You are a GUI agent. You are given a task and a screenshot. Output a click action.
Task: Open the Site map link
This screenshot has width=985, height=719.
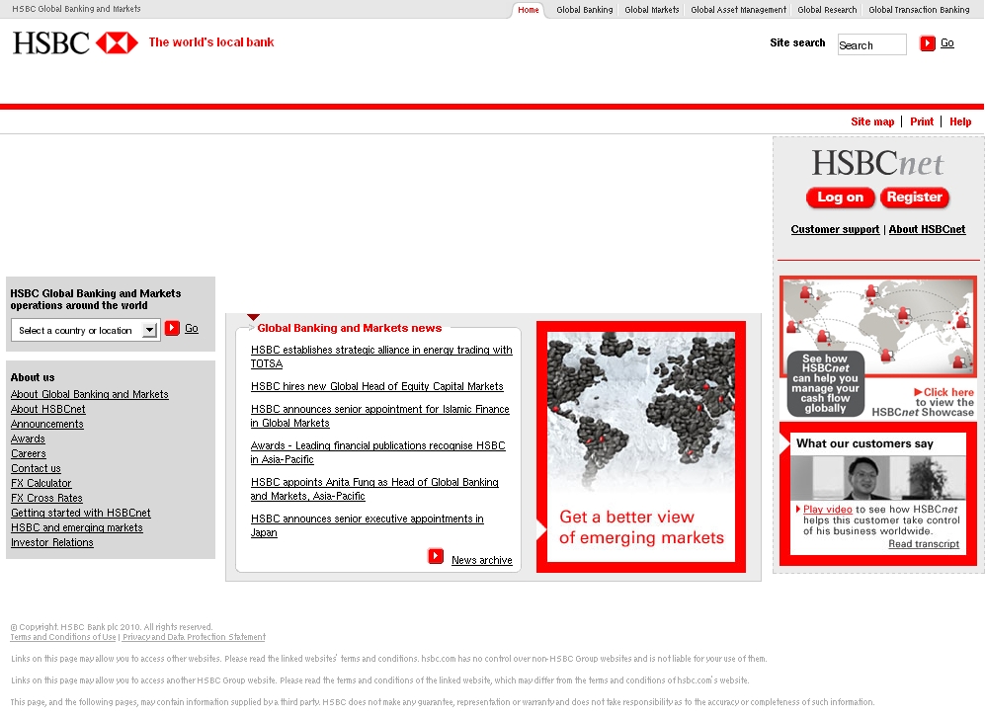pyautogui.click(x=872, y=121)
